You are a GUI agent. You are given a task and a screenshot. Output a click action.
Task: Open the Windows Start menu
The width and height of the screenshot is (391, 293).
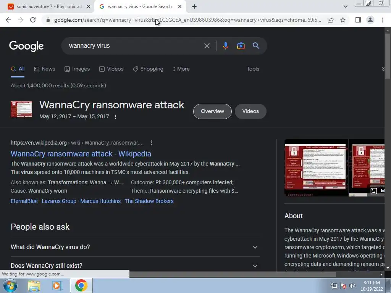pyautogui.click(x=10, y=285)
